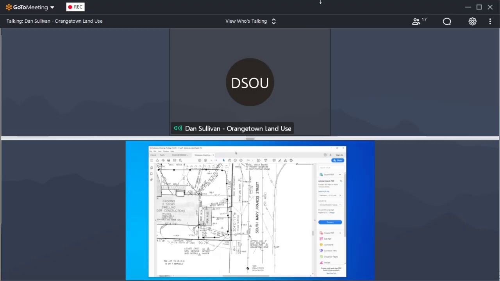Click the Change language link
Viewport: 500px width, 281px height.
(x=332, y=213)
